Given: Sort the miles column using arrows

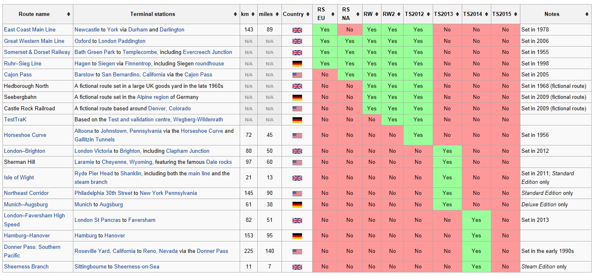Looking at the screenshot, I should 277,14.
